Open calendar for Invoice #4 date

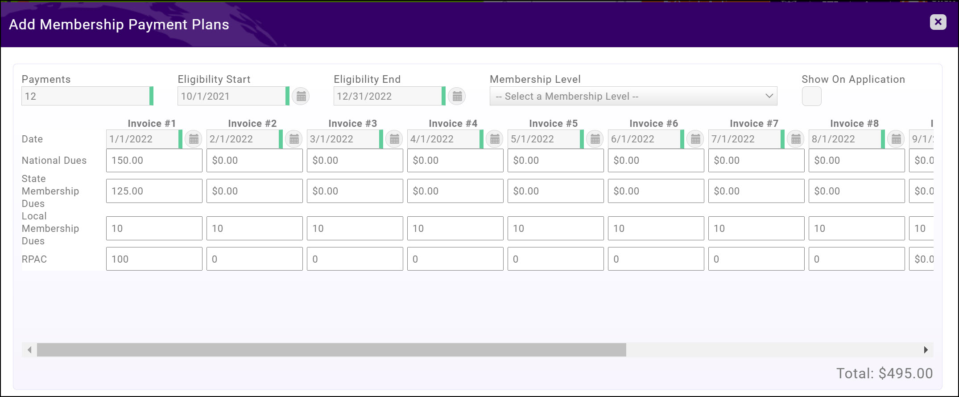495,139
